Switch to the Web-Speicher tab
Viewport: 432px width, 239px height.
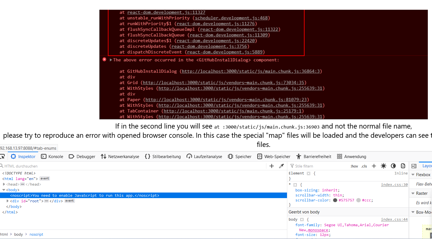[274, 156]
